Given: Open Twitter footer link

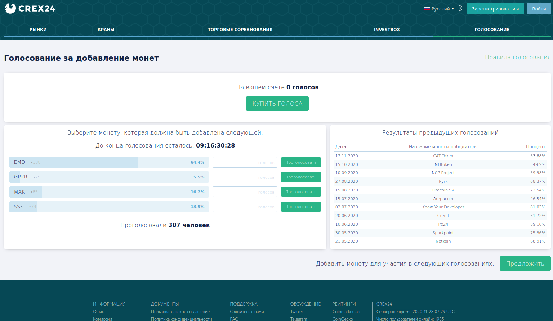Looking at the screenshot, I should [x=296, y=312].
